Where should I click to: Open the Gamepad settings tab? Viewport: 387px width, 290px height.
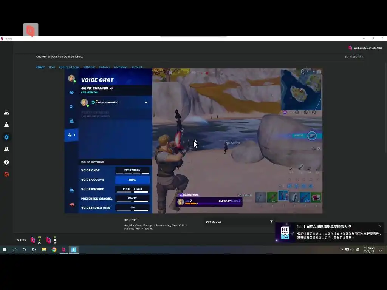point(121,67)
